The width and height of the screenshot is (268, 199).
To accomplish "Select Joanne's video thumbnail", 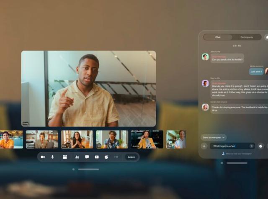I will point(147,139).
